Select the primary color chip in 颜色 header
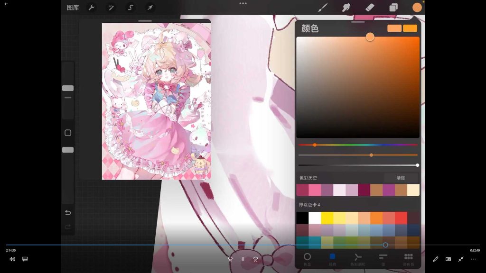Image resolution: width=486 pixels, height=273 pixels. pyautogui.click(x=394, y=28)
